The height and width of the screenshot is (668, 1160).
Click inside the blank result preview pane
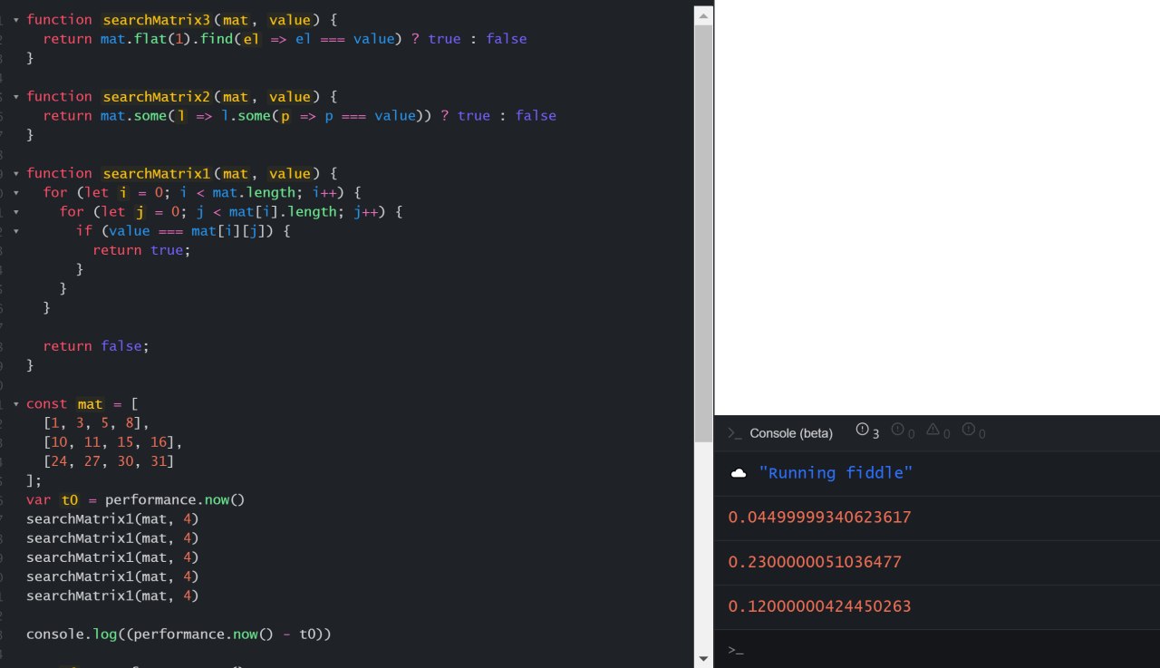(x=937, y=208)
